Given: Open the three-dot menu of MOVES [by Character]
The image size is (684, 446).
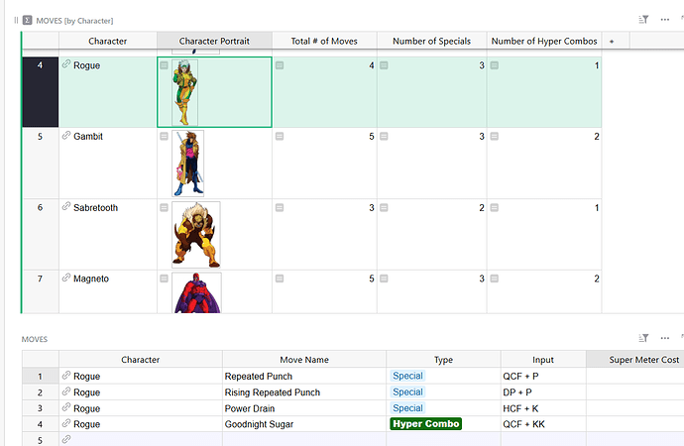Looking at the screenshot, I should coord(665,20).
